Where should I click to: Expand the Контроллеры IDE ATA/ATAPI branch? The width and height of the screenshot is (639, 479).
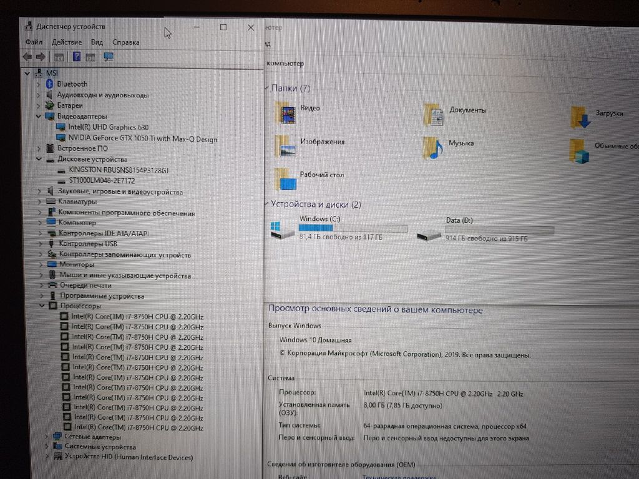pyautogui.click(x=41, y=233)
